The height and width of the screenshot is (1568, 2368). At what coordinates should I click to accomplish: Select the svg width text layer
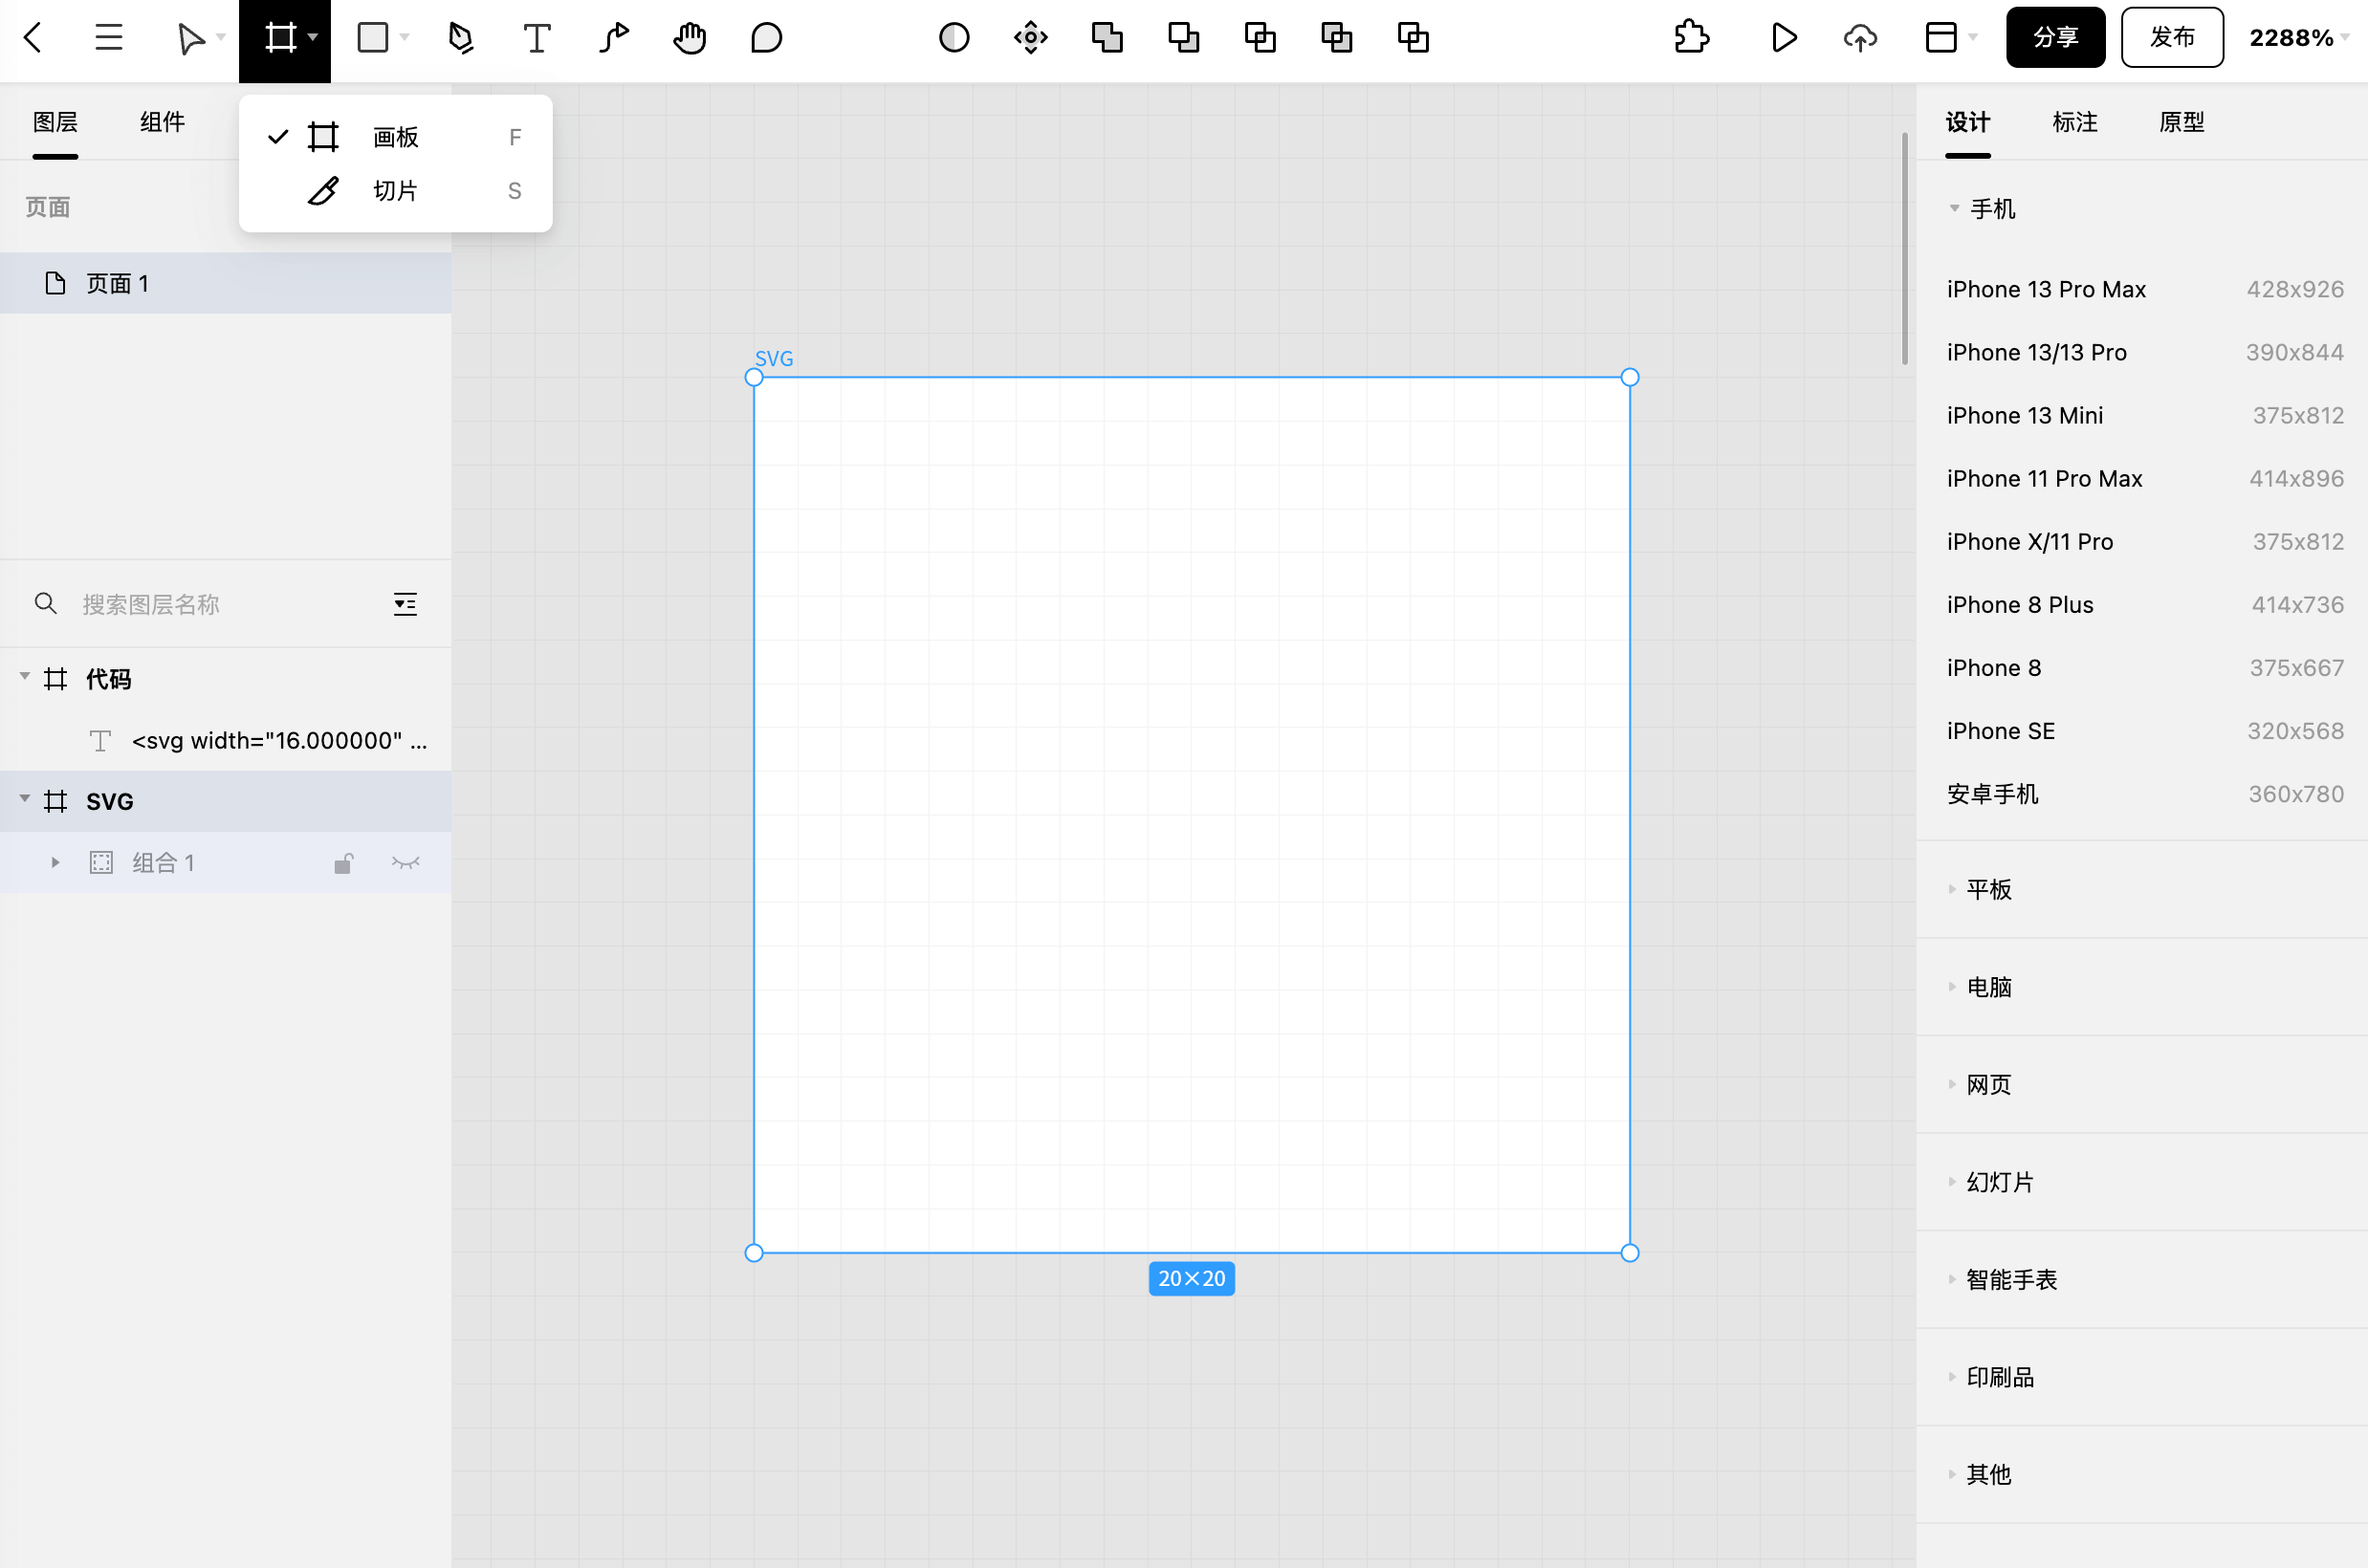pyautogui.click(x=226, y=740)
